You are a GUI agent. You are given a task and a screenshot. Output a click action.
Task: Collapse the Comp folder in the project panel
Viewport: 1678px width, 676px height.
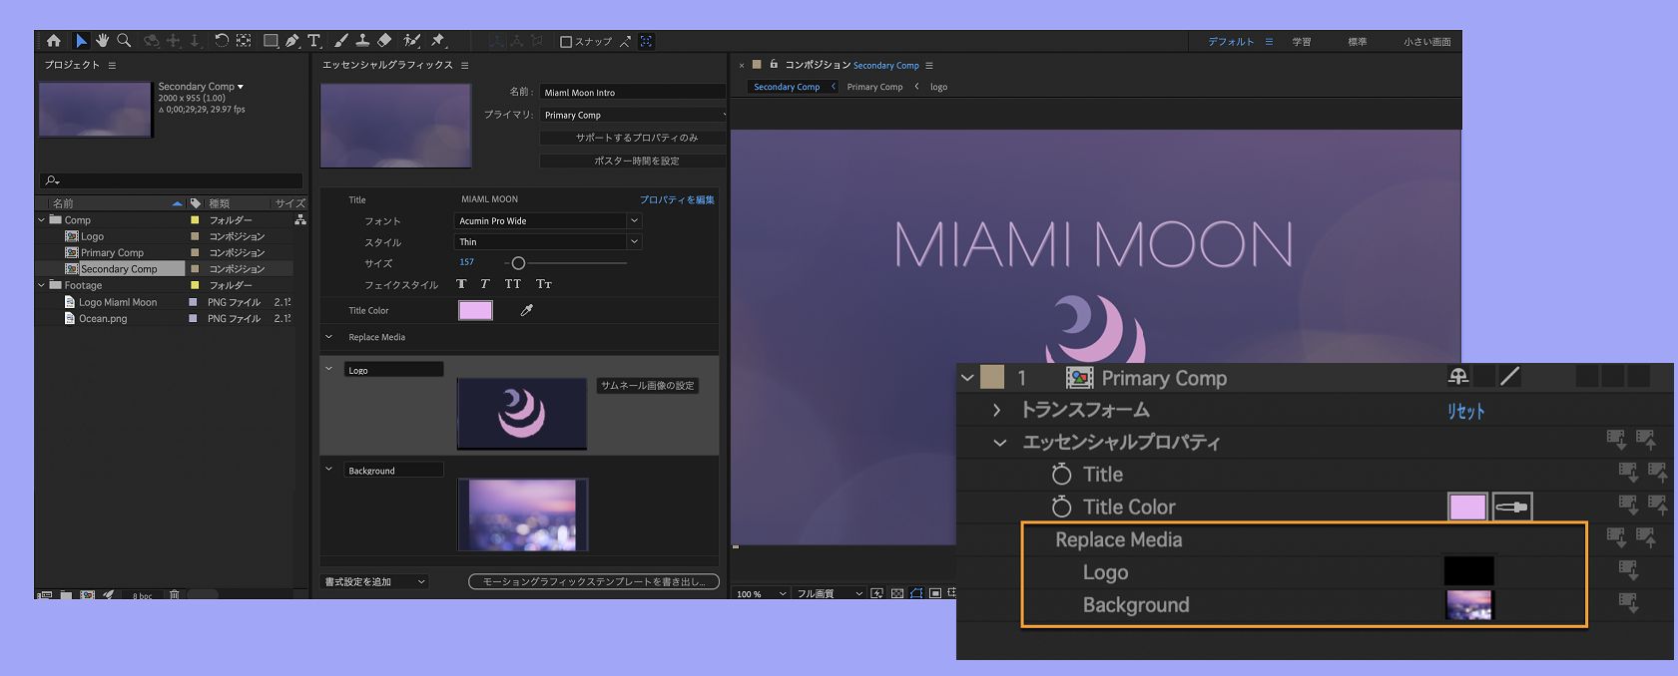click(41, 220)
